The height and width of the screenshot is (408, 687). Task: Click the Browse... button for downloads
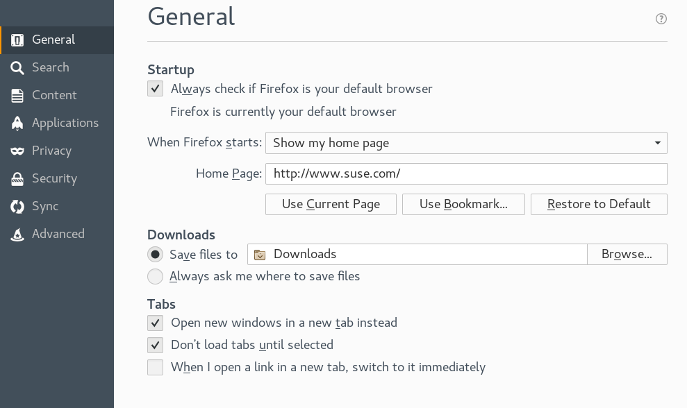click(627, 254)
